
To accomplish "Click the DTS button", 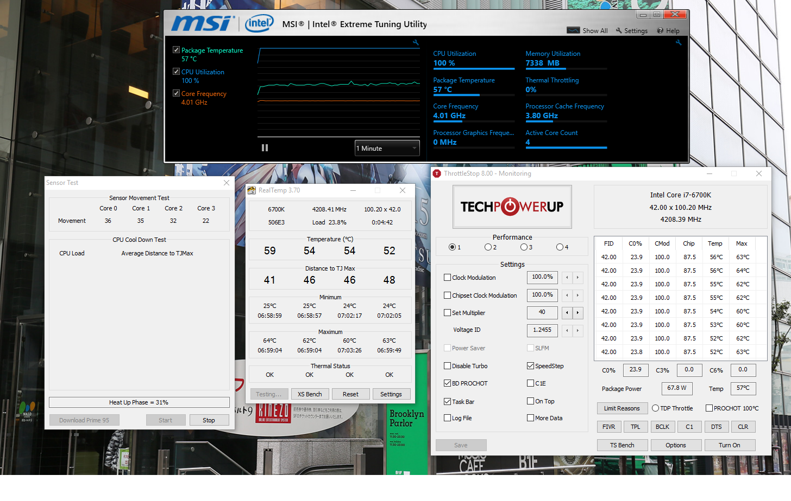I will click(717, 427).
